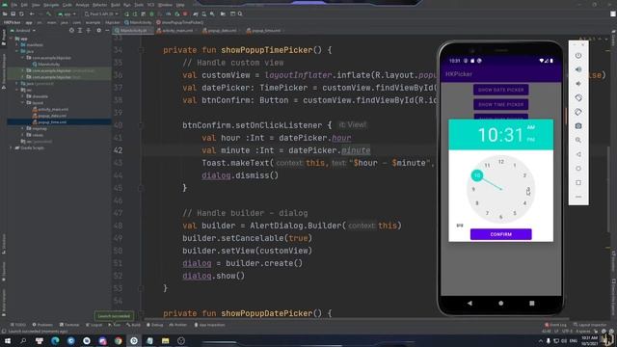Screen dimensions: 617x347
Task: Click MainActivity in the navigation breadcrumb
Action: pyautogui.click(x=138, y=22)
